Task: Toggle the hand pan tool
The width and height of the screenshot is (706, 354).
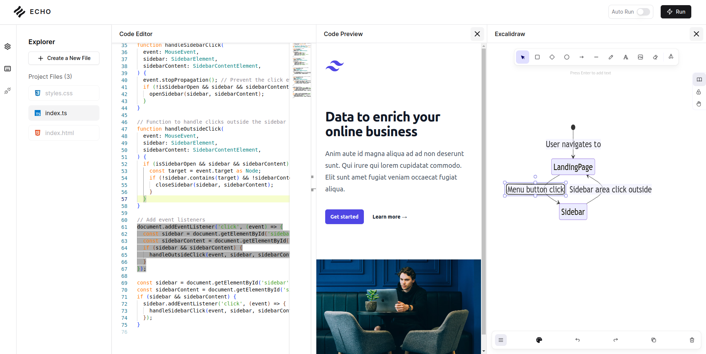Action: coord(699,104)
